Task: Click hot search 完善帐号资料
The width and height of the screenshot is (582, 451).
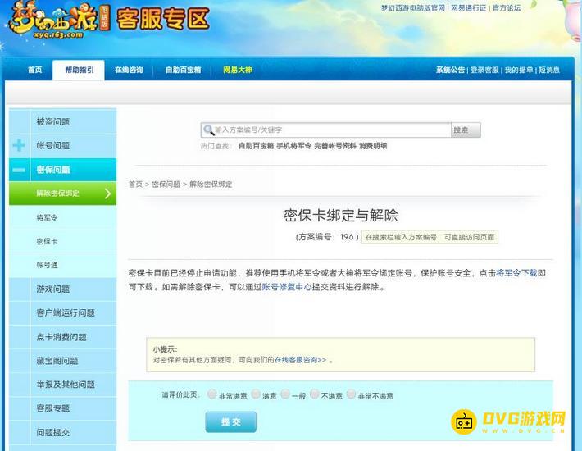Action: click(335, 146)
